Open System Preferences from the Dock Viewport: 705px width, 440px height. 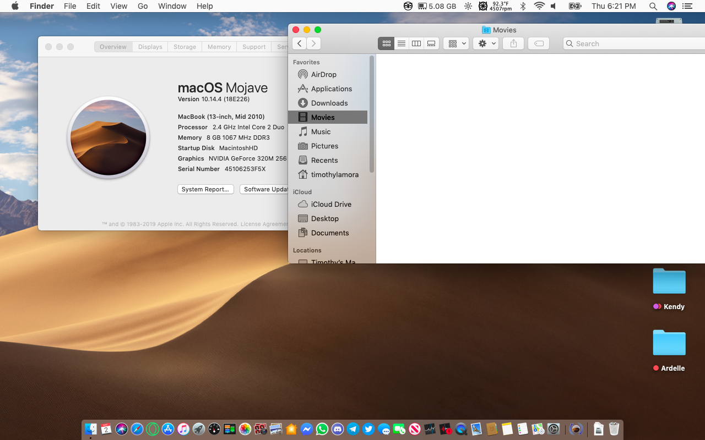coord(554,429)
